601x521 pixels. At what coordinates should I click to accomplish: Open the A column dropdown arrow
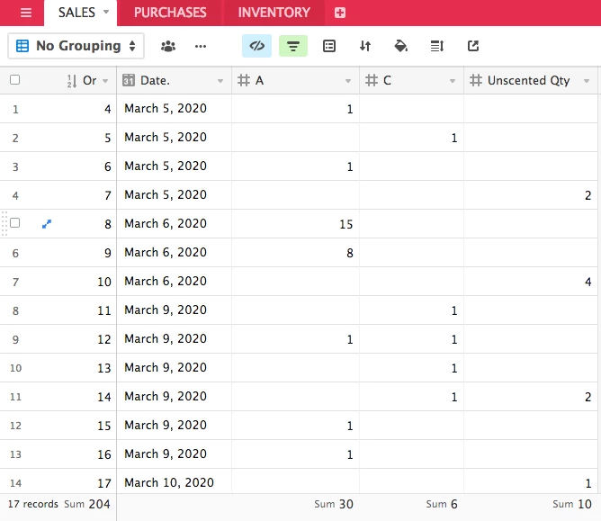tap(348, 81)
